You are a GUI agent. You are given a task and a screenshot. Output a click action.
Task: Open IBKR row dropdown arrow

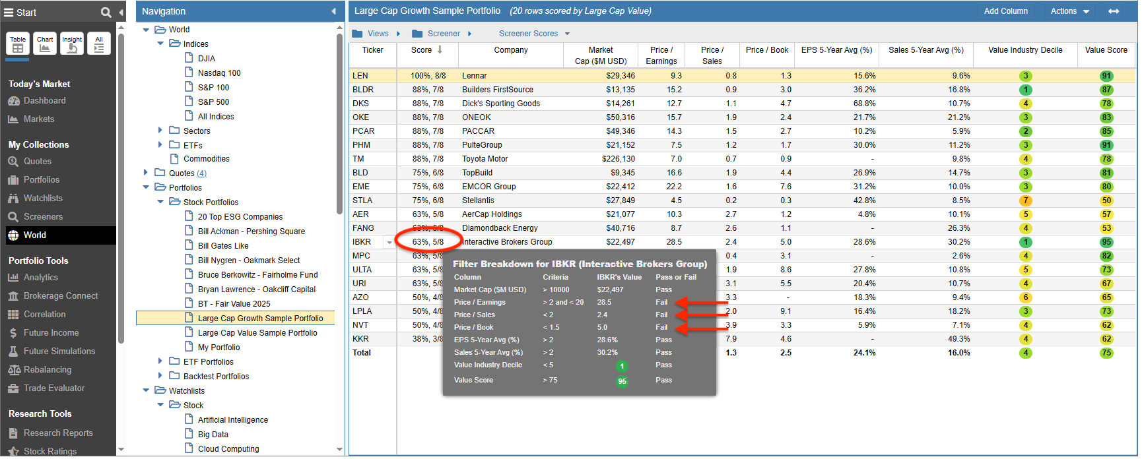click(x=389, y=243)
